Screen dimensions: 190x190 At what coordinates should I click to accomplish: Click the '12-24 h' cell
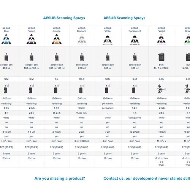pyautogui.click(x=57, y=113)
